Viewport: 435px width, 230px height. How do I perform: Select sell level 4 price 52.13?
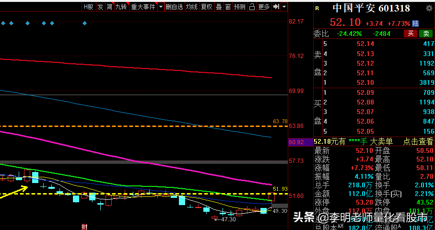pyautogui.click(x=365, y=54)
